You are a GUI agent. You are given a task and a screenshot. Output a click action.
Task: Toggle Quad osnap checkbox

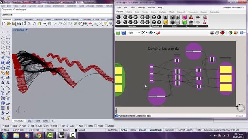click(x=68, y=126)
